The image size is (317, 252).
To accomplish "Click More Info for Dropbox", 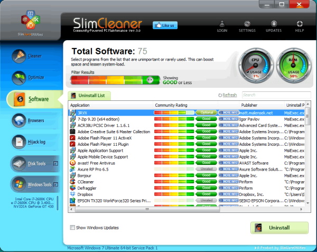I will pos(229,194).
